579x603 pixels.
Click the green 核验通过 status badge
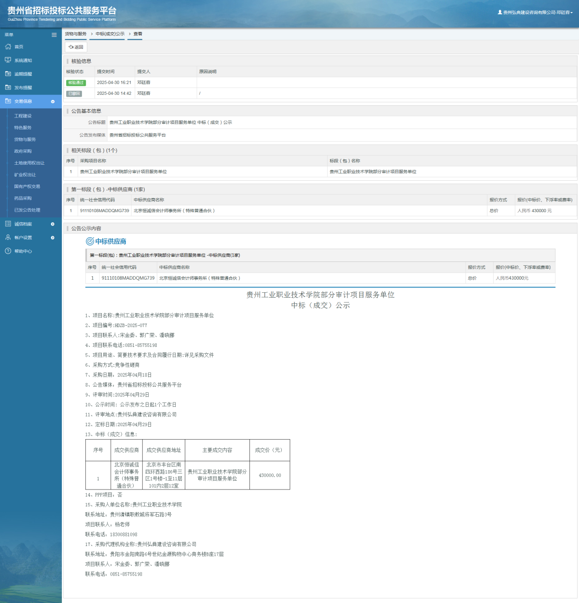[x=76, y=83]
